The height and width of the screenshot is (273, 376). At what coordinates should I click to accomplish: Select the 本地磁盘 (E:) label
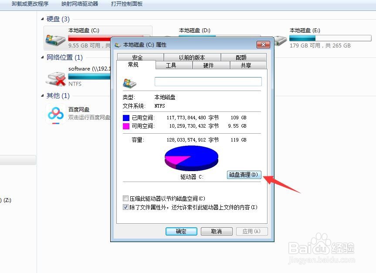(x=305, y=30)
